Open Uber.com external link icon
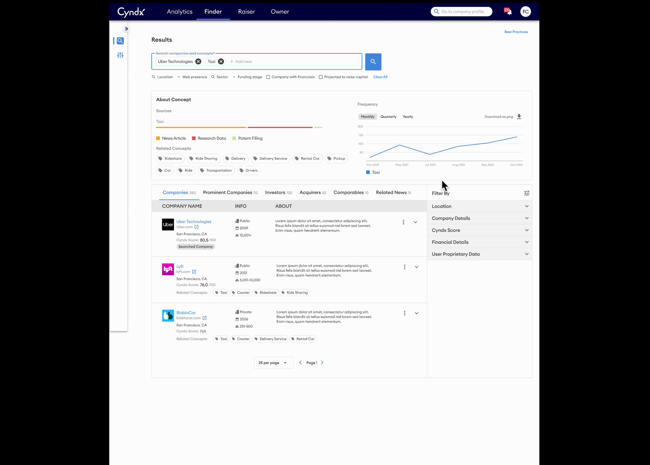650x465 pixels. point(197,227)
